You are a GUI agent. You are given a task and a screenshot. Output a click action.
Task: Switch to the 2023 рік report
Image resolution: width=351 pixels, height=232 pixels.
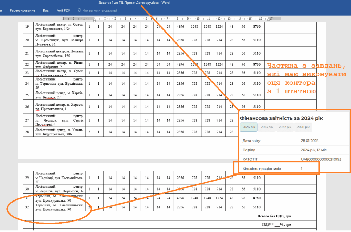pos(267,127)
